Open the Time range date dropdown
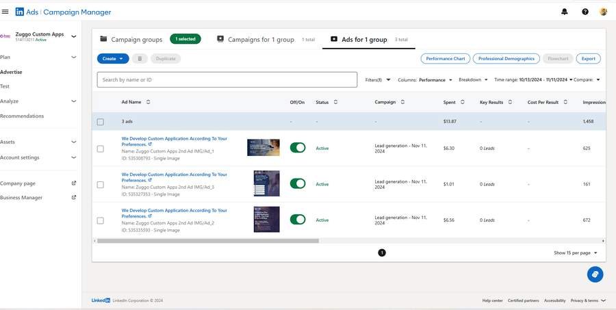 (533, 80)
